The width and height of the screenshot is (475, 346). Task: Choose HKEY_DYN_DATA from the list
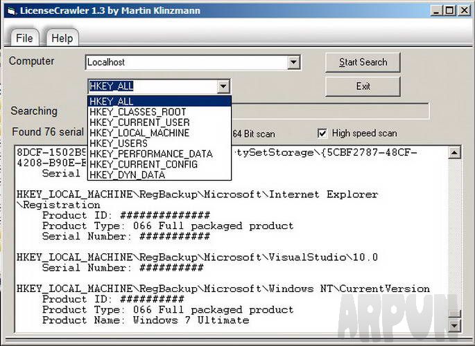click(159, 174)
